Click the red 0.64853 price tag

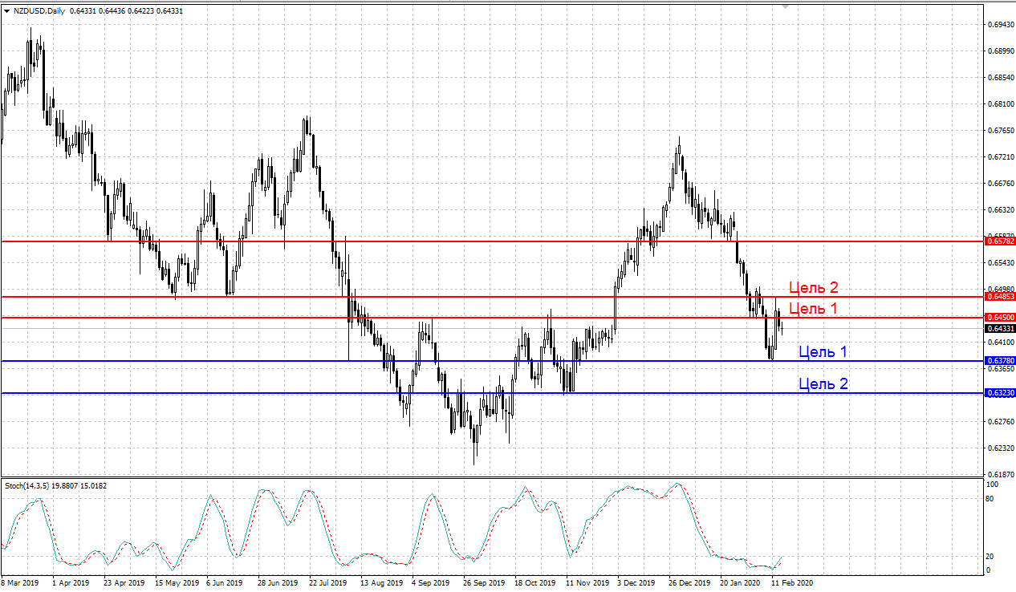pos(1000,297)
